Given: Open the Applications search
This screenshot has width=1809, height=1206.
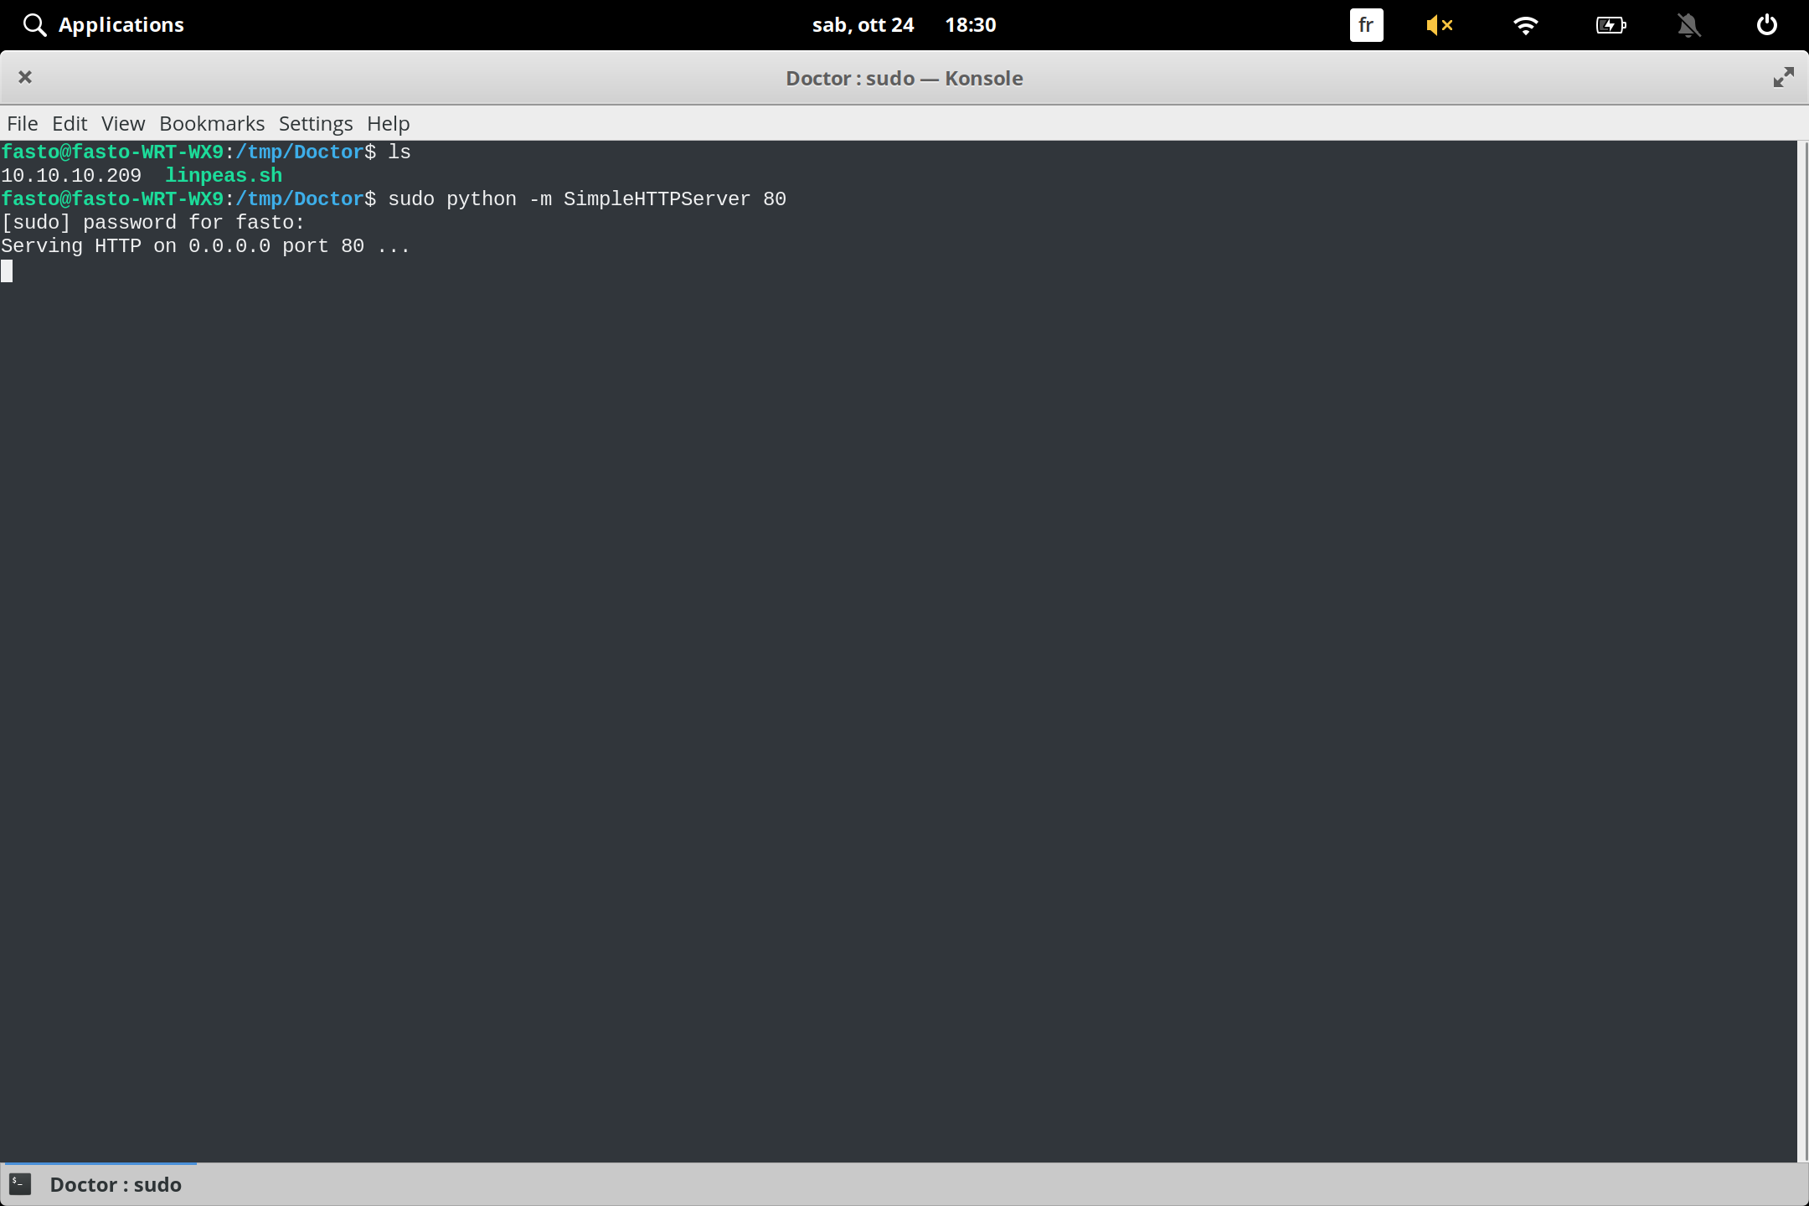Looking at the screenshot, I should pyautogui.click(x=35, y=24).
